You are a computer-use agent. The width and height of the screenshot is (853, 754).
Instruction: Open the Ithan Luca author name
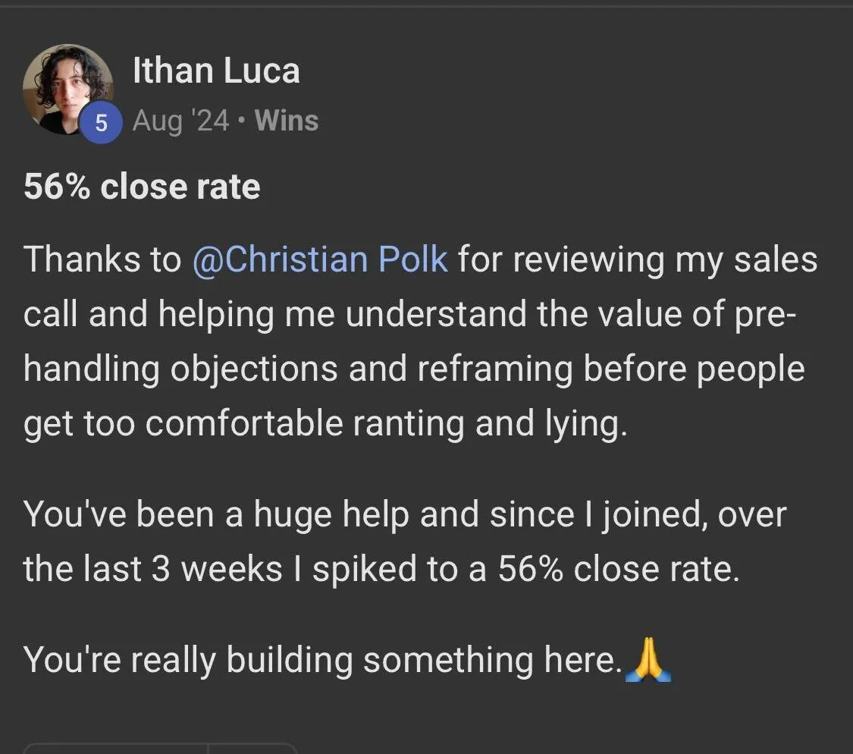(x=216, y=71)
